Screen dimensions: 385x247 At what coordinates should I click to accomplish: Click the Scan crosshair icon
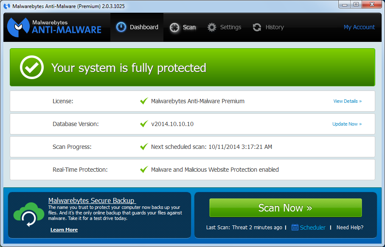174,27
